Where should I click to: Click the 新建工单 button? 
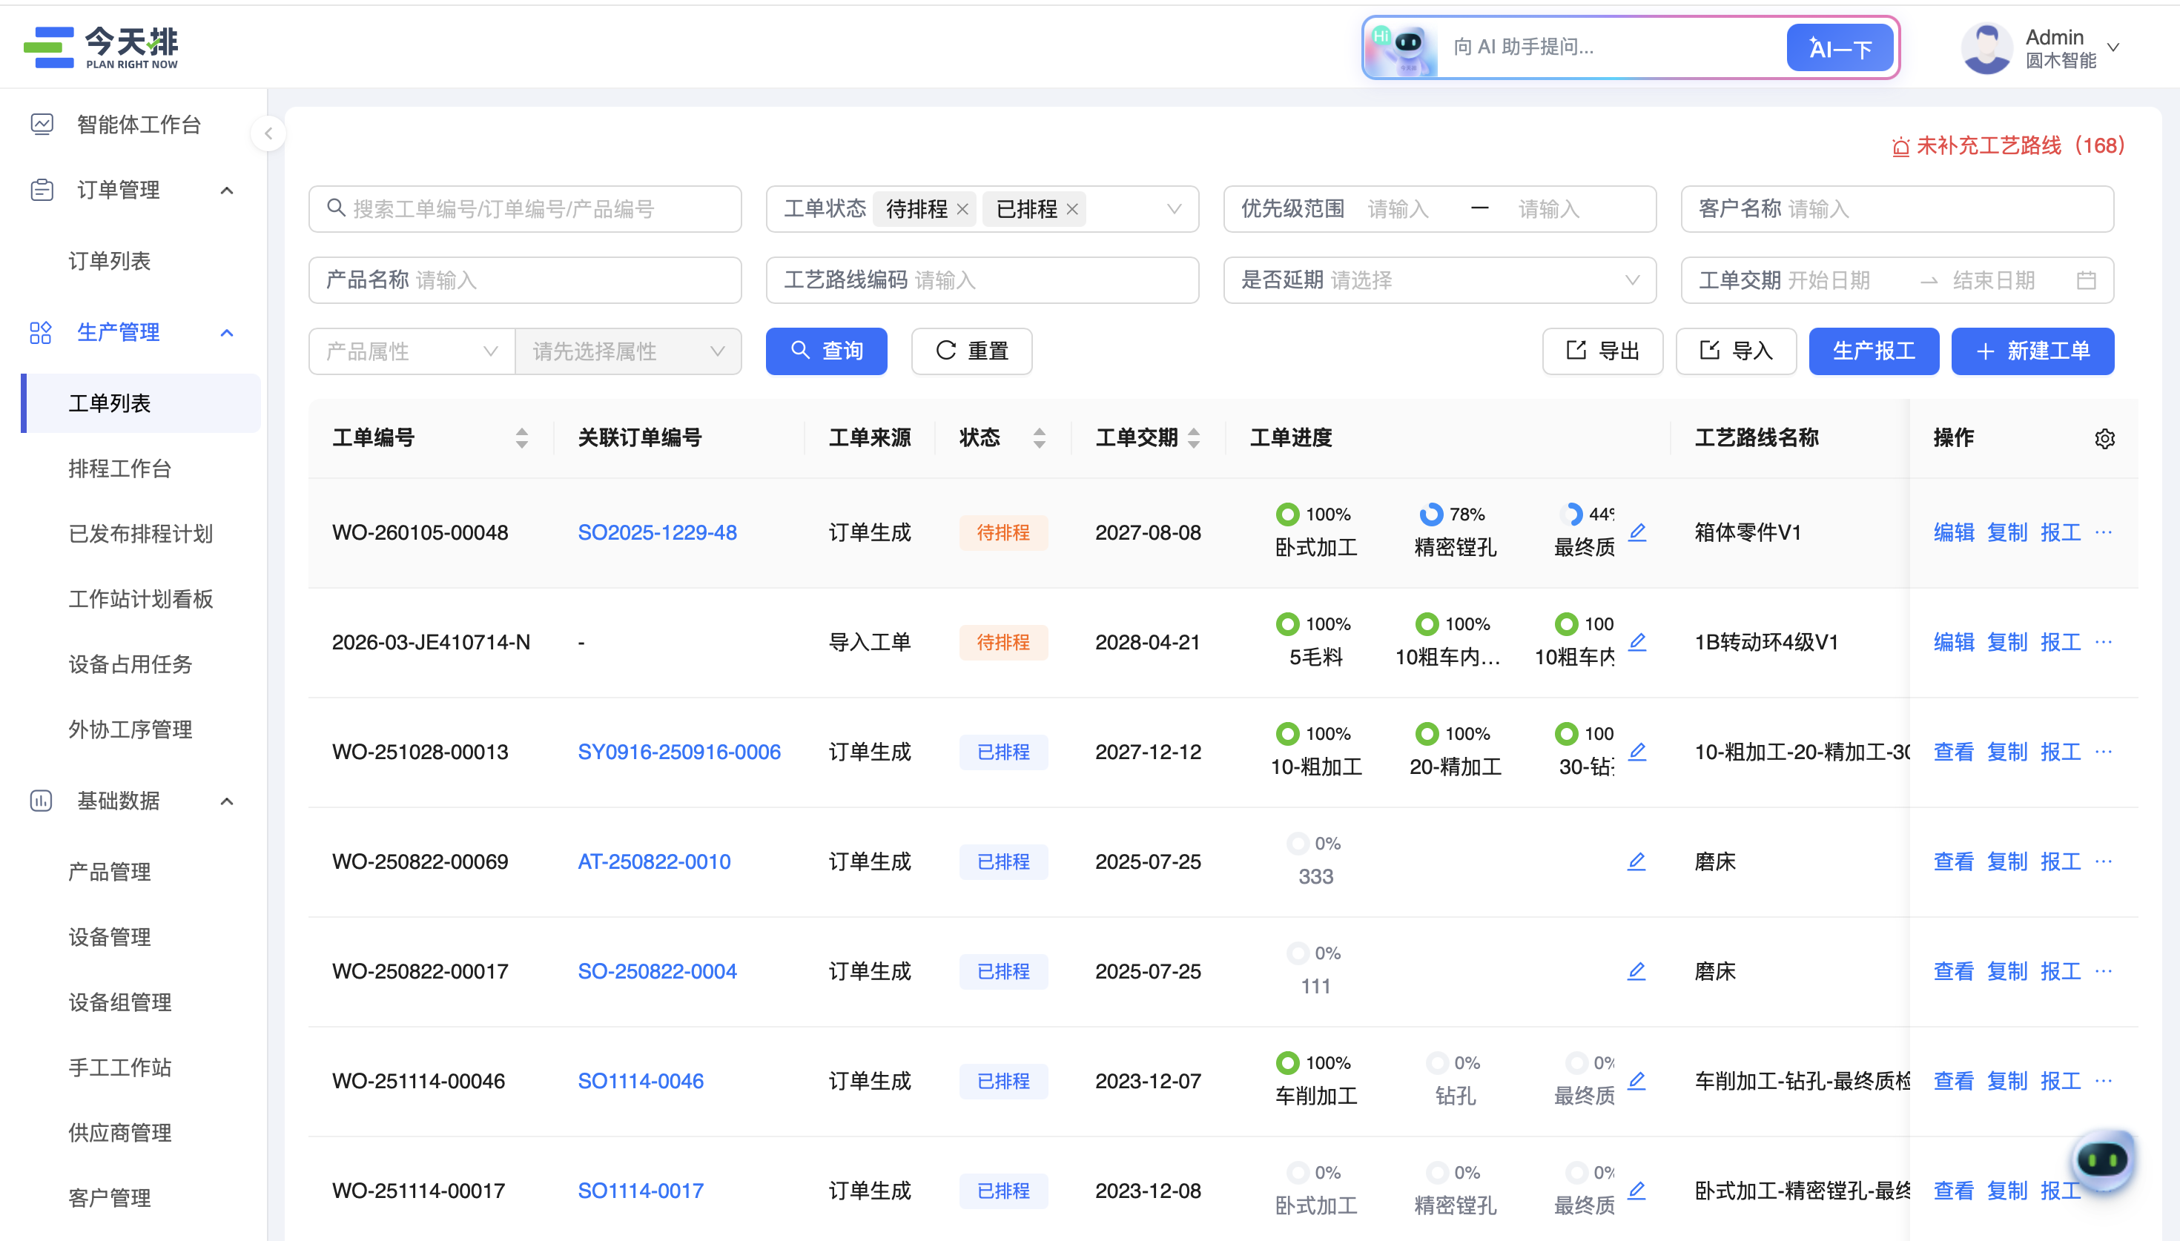tap(2032, 351)
